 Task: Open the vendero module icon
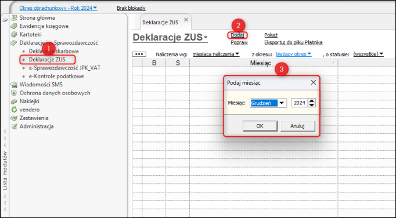pyautogui.click(x=14, y=110)
